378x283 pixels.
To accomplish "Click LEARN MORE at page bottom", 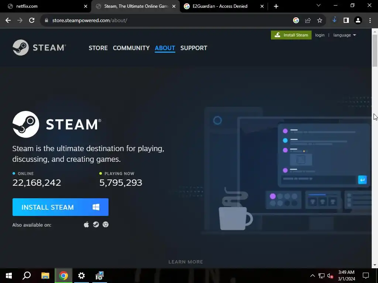I will (x=186, y=262).
